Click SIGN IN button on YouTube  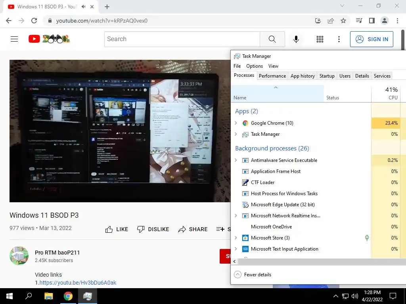pos(372,39)
